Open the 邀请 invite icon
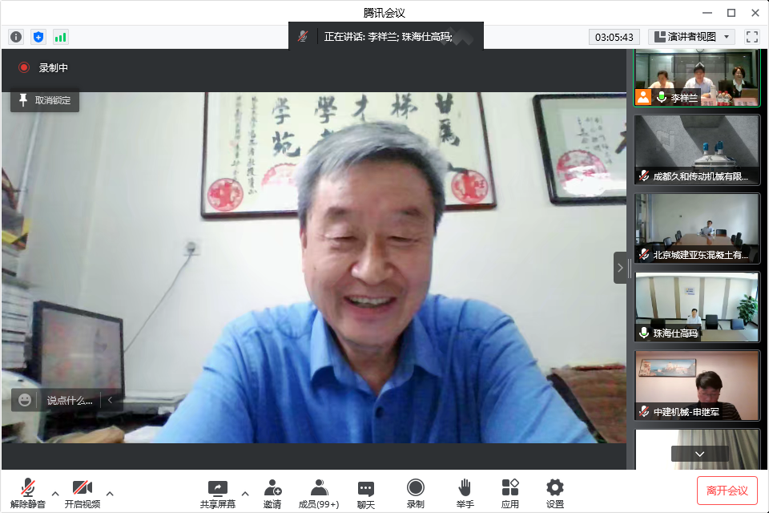The height and width of the screenshot is (513, 769). pos(272,493)
